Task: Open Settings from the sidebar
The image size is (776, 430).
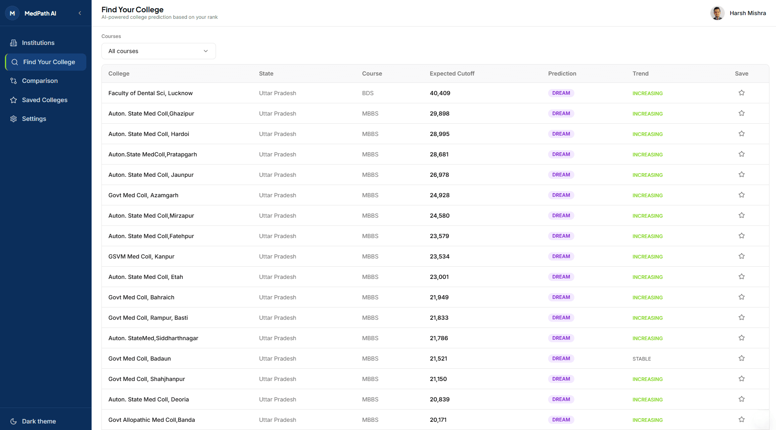Action: [x=34, y=119]
